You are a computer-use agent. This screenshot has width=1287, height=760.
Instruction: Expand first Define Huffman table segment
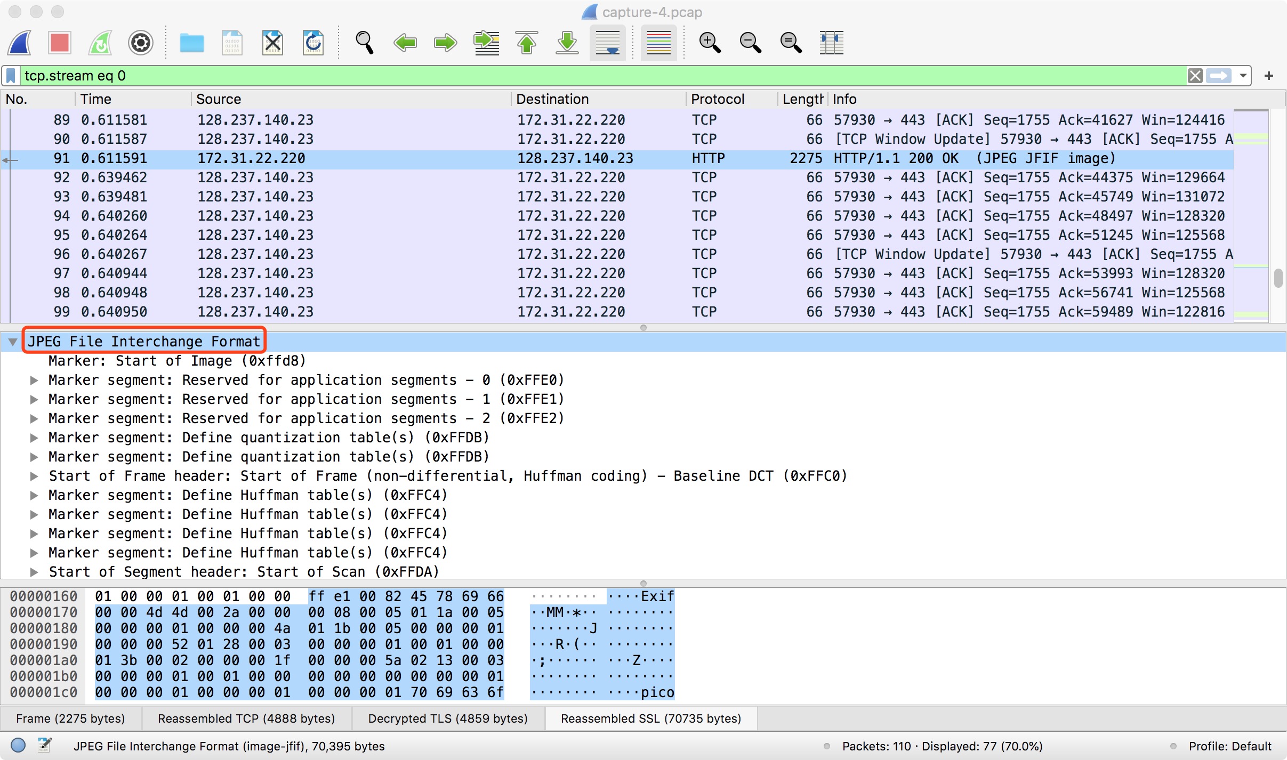click(34, 495)
